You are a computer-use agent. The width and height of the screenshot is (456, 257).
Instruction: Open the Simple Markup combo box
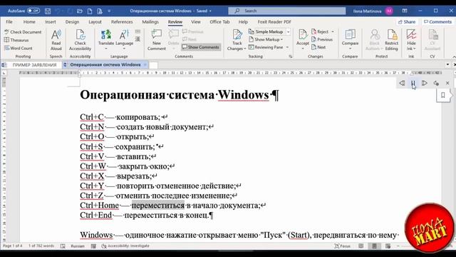point(269,31)
